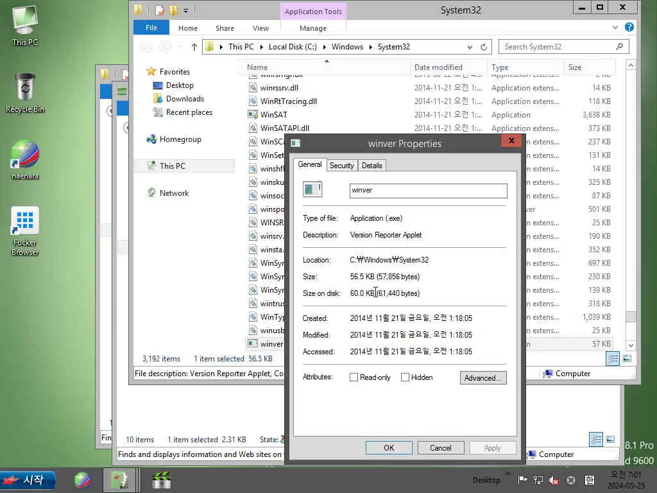The height and width of the screenshot is (493, 657).
Task: Click Cancel in winver Properties
Action: point(440,447)
